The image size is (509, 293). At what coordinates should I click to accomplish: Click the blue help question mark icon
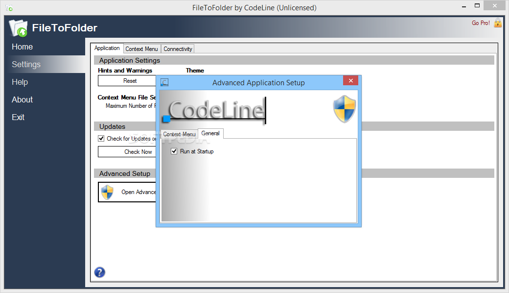point(100,272)
